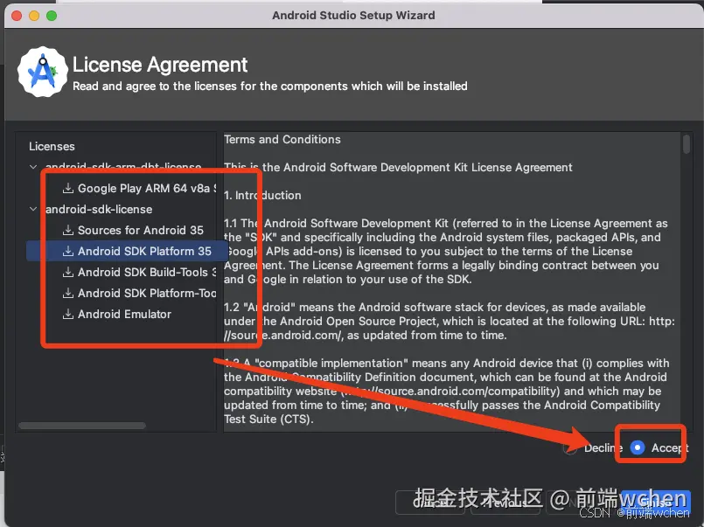This screenshot has height=527, width=704.
Task: Click the Cancel button
Action: (x=430, y=503)
